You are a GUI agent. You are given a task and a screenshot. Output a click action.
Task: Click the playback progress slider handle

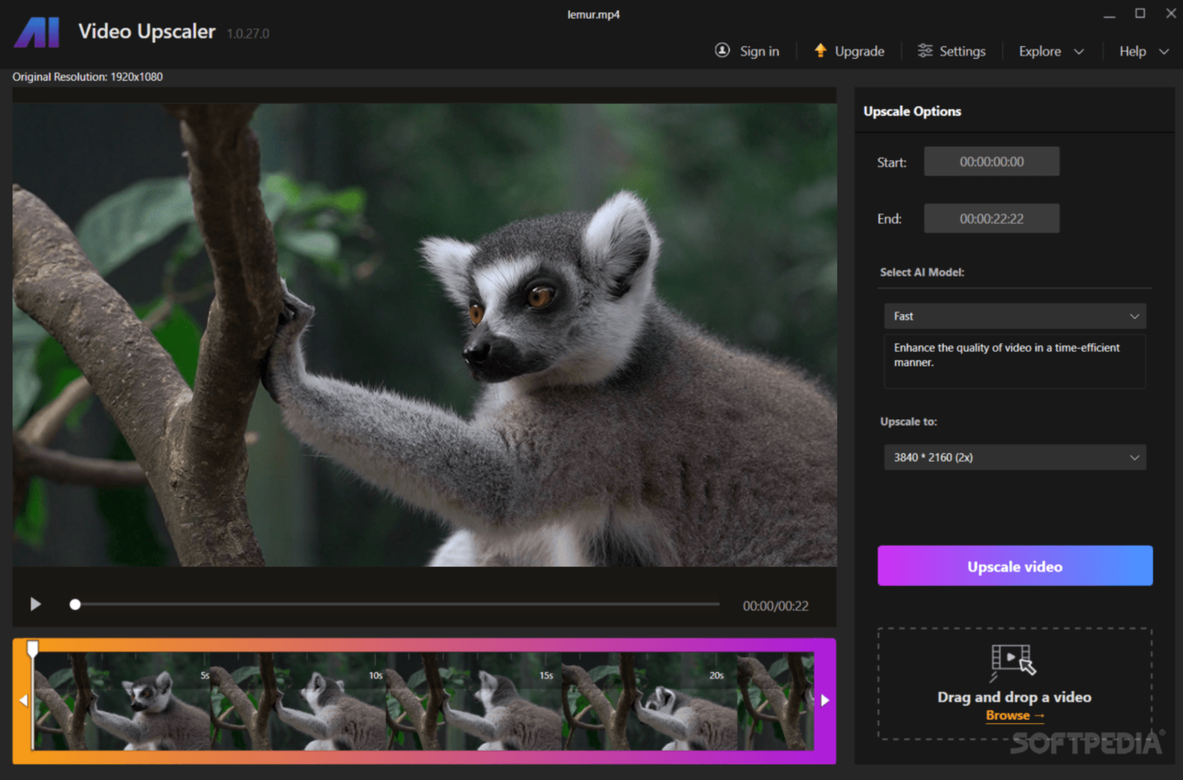[75, 603]
